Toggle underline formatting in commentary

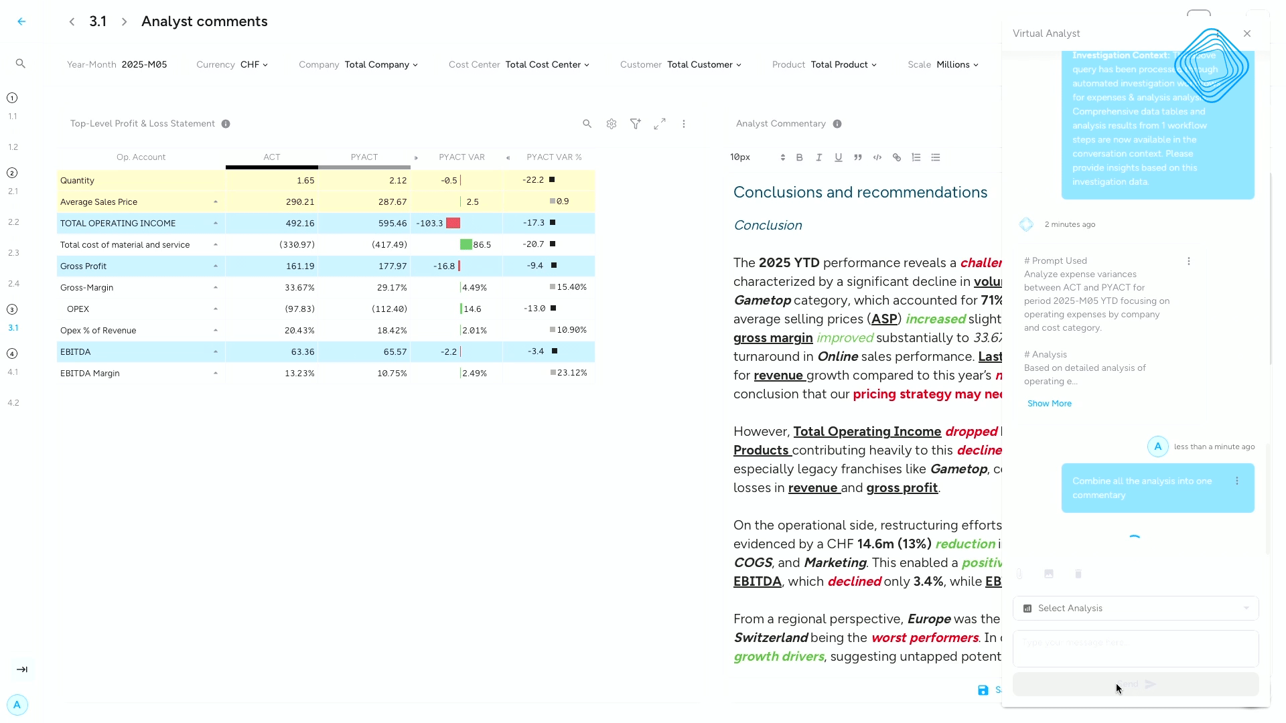pos(838,157)
